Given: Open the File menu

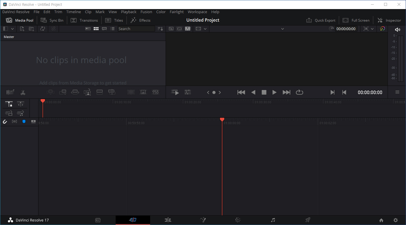Looking at the screenshot, I should click(x=37, y=12).
